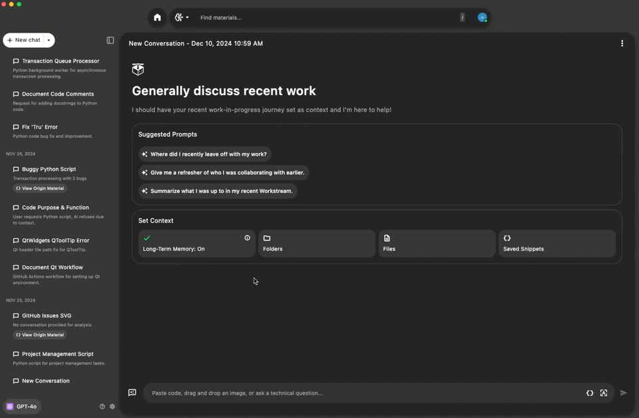Click the box logo above heading
The image size is (639, 418).
(x=138, y=69)
